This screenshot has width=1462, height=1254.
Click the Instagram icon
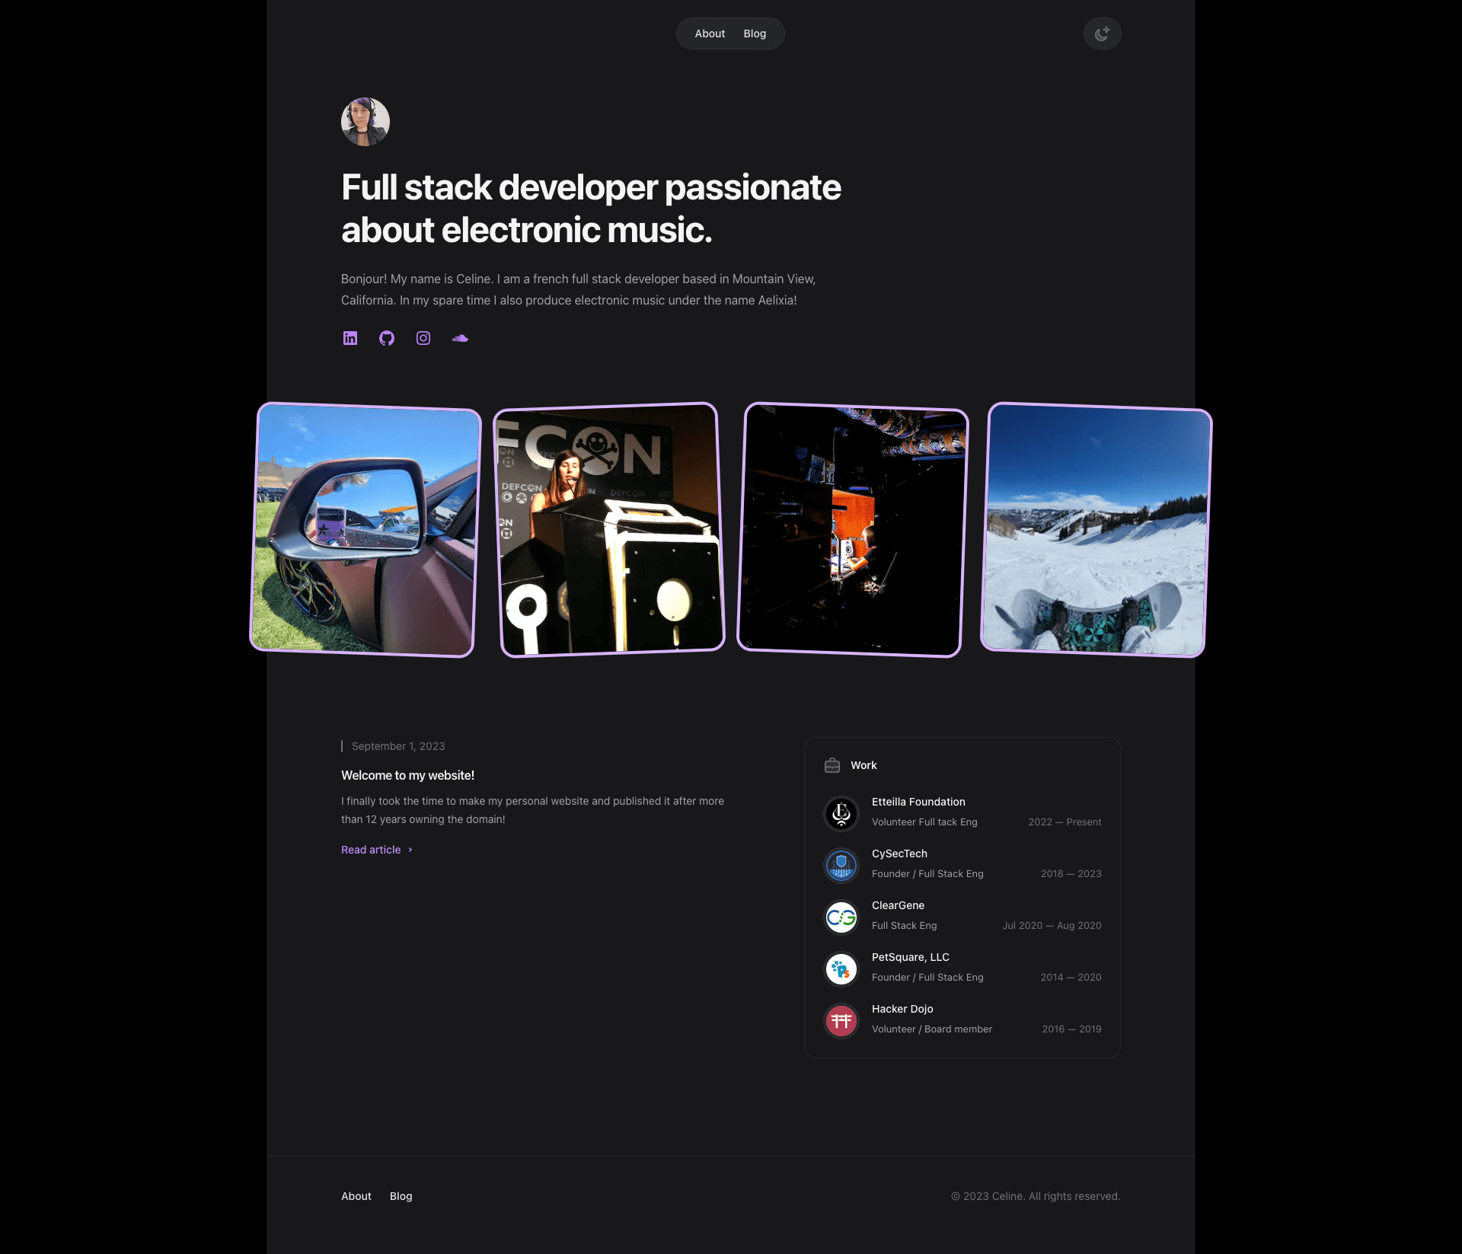421,337
